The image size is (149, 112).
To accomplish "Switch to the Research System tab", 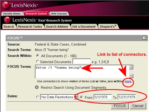I will [x=36, y=14].
